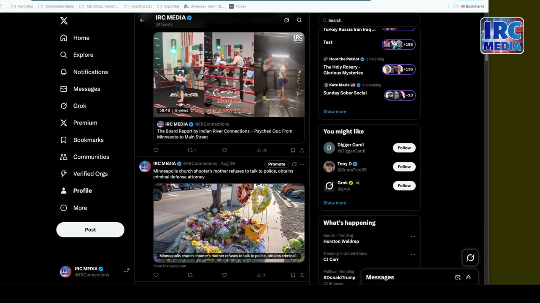Expand the Messages drawer
The height and width of the screenshot is (303, 540).
(x=468, y=277)
